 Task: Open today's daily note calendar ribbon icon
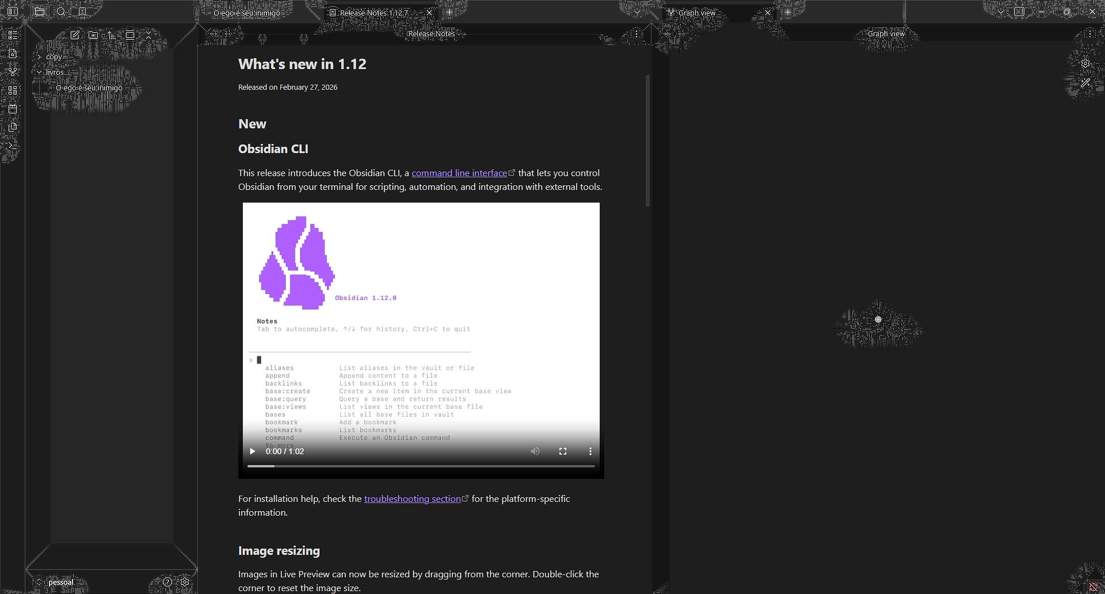13,108
